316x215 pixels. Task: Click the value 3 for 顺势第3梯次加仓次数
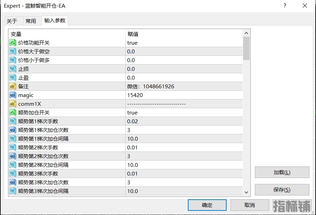point(184,182)
